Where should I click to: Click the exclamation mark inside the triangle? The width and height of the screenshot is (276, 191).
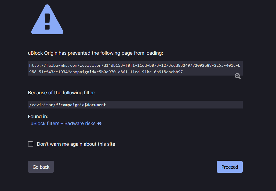tap(47, 21)
